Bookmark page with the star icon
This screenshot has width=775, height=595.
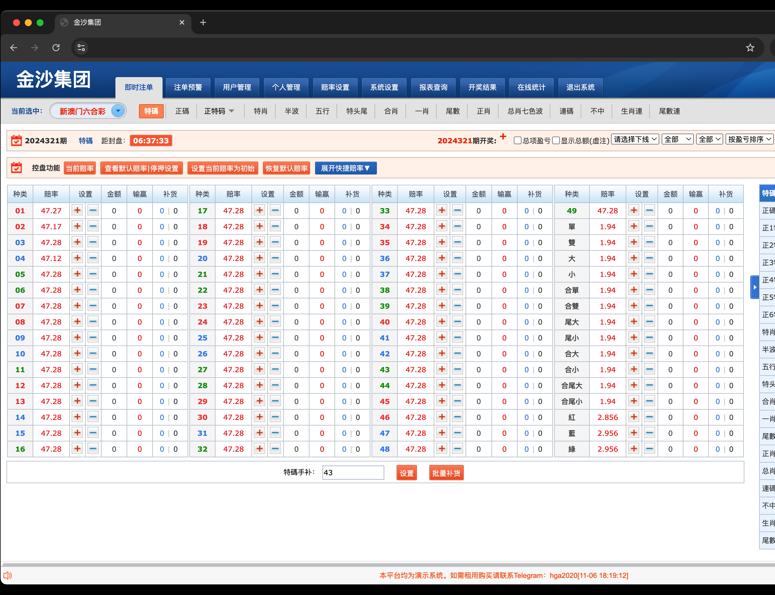[750, 47]
